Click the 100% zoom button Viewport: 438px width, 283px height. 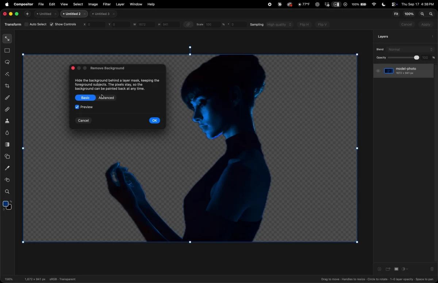[x=409, y=14]
